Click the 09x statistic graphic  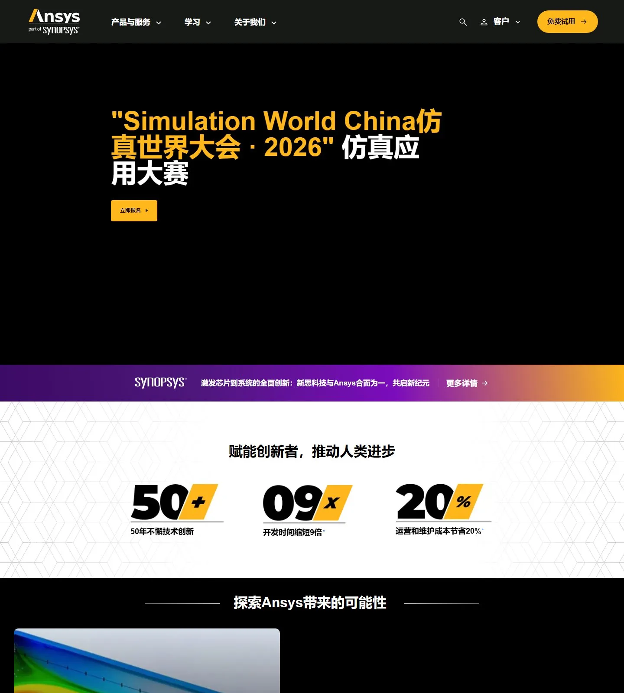click(x=307, y=503)
